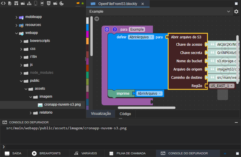The height and width of the screenshot is (157, 241).
Task: Click the double chevron more tabs icon
Action: coord(225,153)
